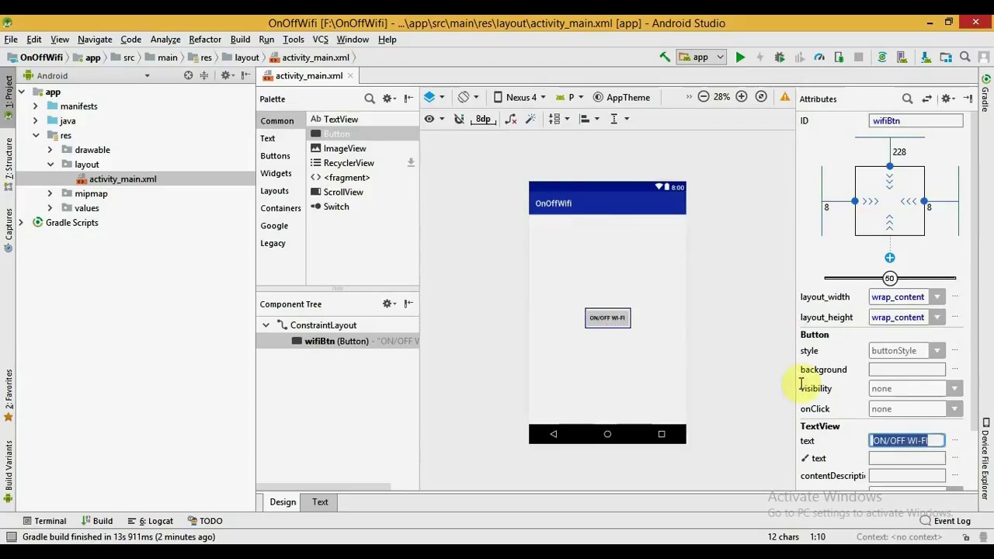Zoom in the design with plus icon
This screenshot has height=559, width=994.
(742, 97)
